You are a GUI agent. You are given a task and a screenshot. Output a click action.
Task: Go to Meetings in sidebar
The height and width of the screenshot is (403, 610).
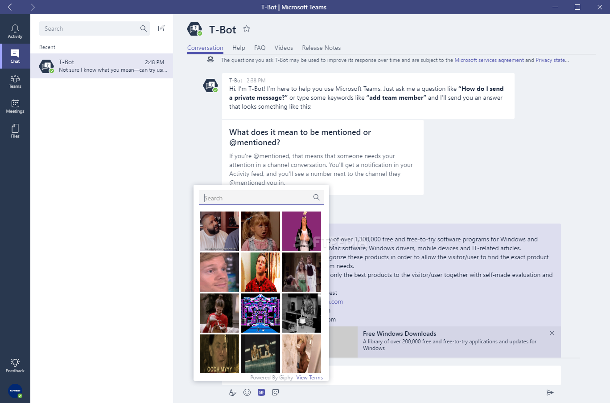pos(15,106)
